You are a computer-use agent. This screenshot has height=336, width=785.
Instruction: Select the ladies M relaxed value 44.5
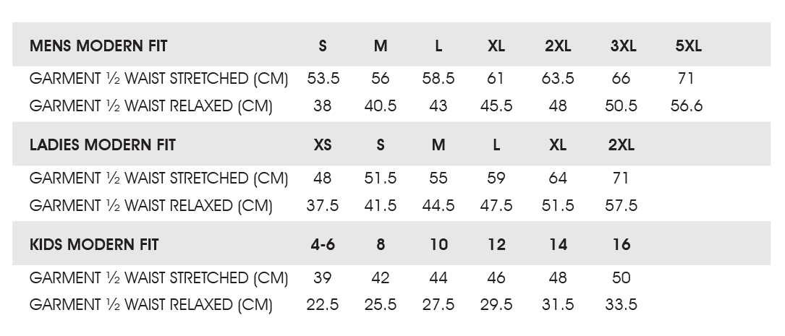pos(438,205)
